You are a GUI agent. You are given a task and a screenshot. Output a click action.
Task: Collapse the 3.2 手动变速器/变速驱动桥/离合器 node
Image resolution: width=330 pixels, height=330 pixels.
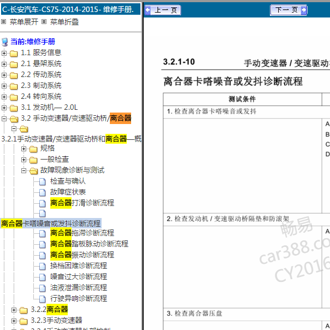4,119
